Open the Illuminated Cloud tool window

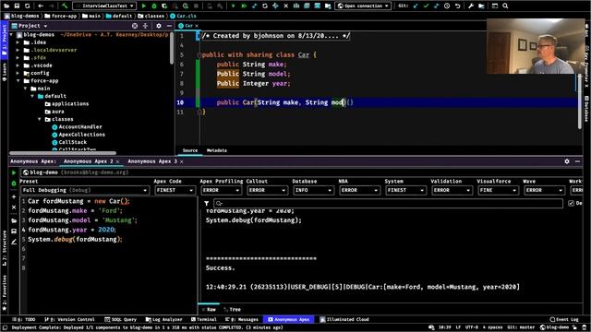[x=344, y=320]
